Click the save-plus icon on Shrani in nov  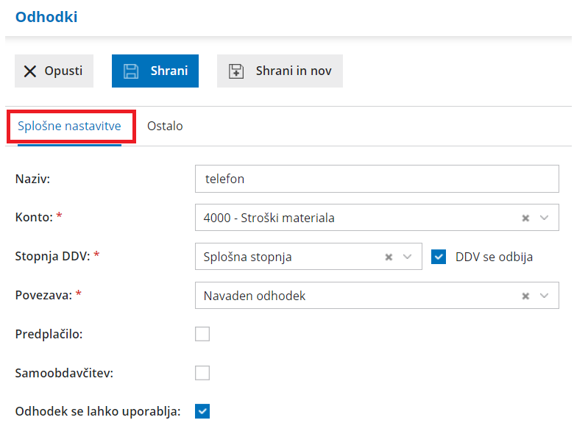(236, 71)
